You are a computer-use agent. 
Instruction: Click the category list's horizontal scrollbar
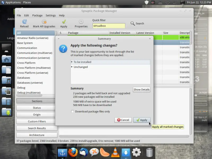[29, 95]
